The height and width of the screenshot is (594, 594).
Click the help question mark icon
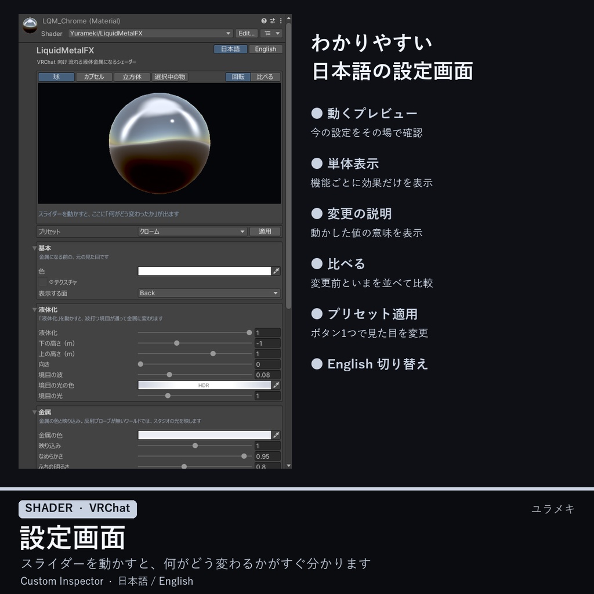pos(264,21)
